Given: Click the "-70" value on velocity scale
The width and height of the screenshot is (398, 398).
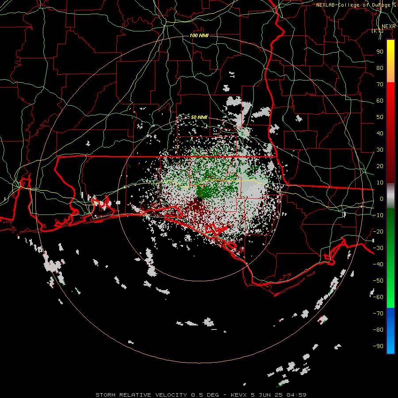Looking at the screenshot, I should [x=378, y=313].
